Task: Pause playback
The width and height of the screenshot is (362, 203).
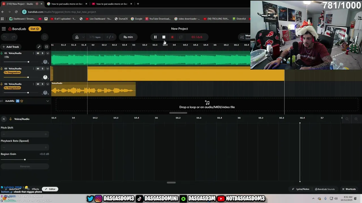Action: click(x=155, y=37)
